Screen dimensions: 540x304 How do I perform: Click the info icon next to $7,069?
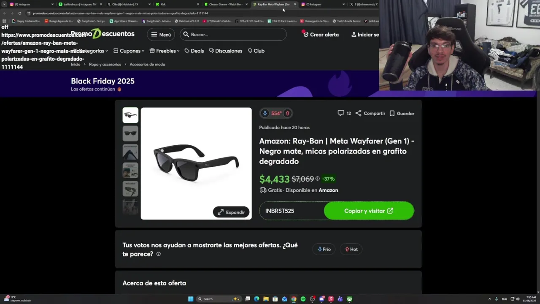coord(318,179)
